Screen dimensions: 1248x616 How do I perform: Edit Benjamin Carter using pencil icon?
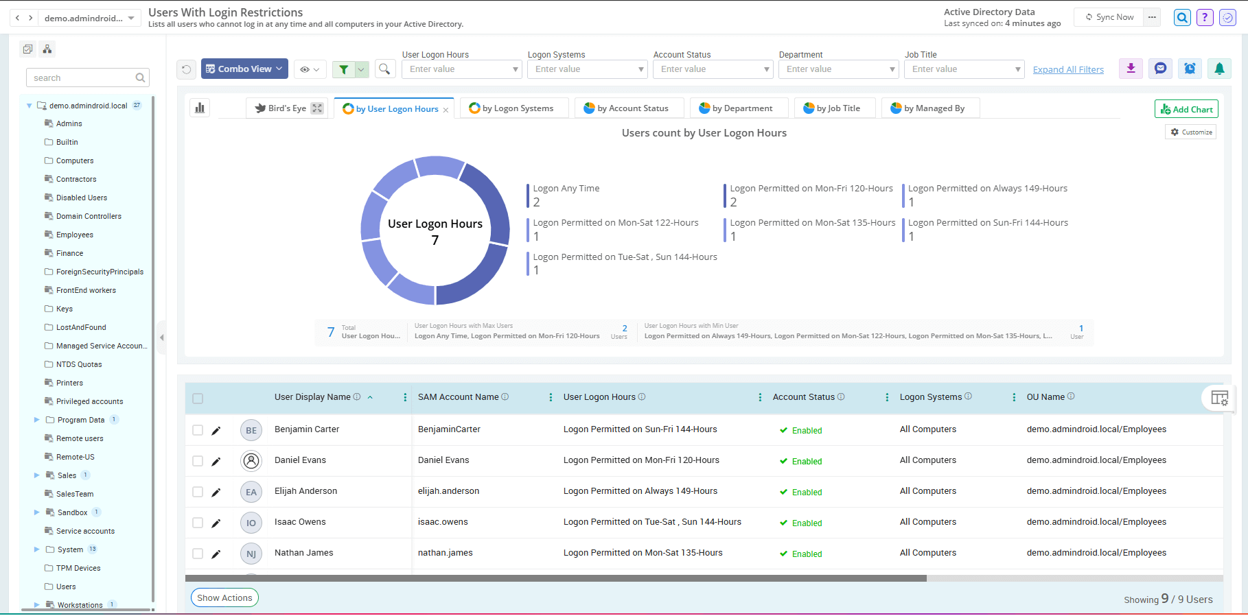pos(216,431)
